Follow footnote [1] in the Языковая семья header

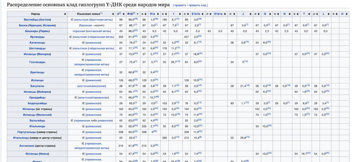[101, 13]
